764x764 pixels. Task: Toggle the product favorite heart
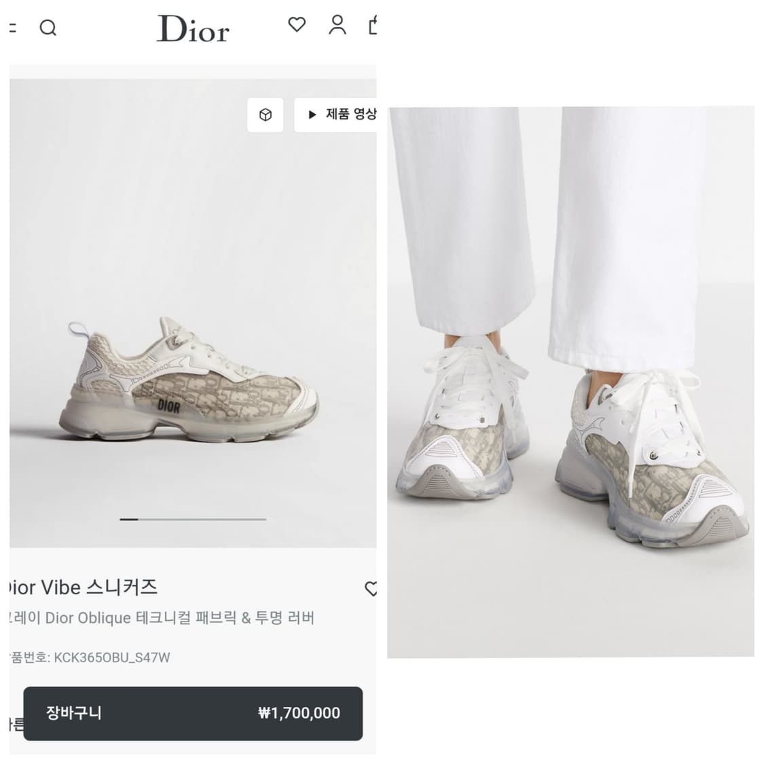pos(371,588)
